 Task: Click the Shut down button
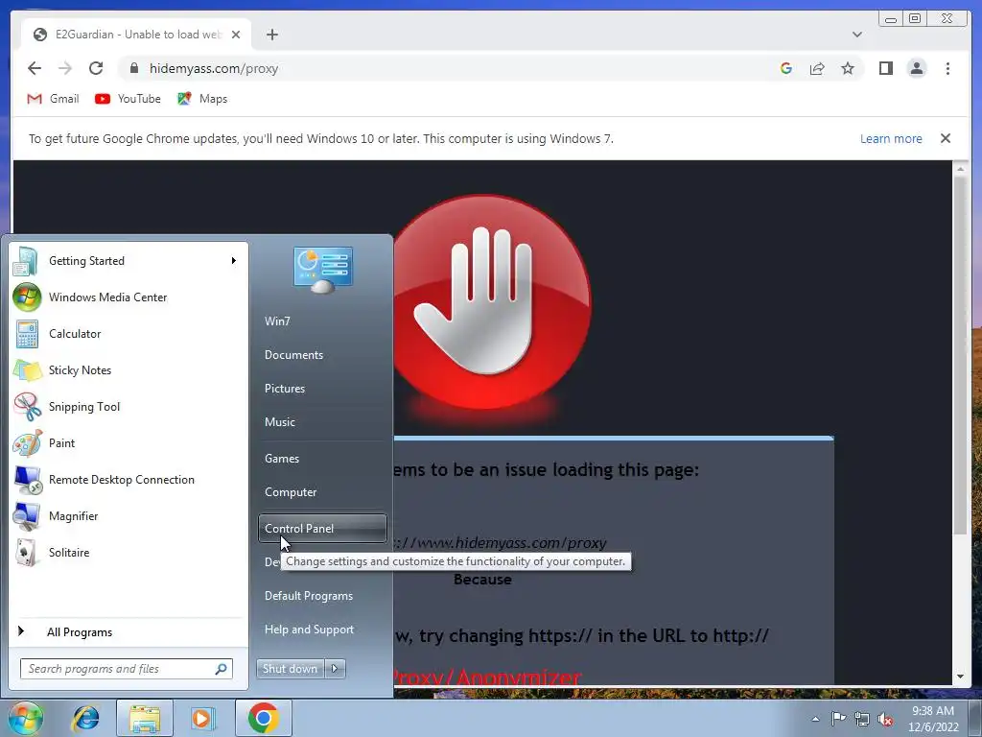pos(290,669)
